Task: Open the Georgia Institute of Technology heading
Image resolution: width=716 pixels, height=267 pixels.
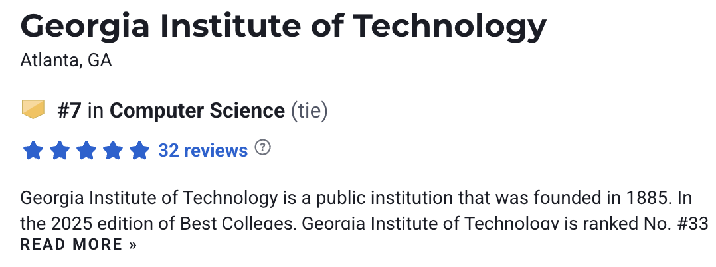Action: 283,26
